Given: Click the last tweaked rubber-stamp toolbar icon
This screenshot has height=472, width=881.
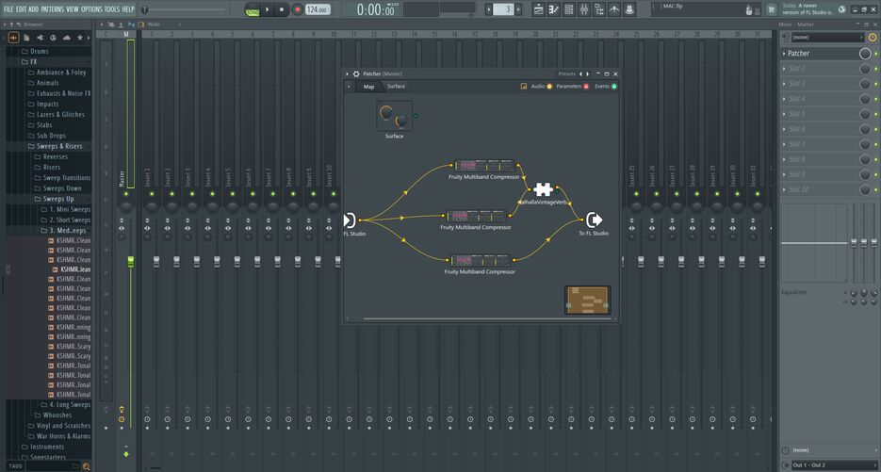Looking at the screenshot, I should tap(629, 9).
